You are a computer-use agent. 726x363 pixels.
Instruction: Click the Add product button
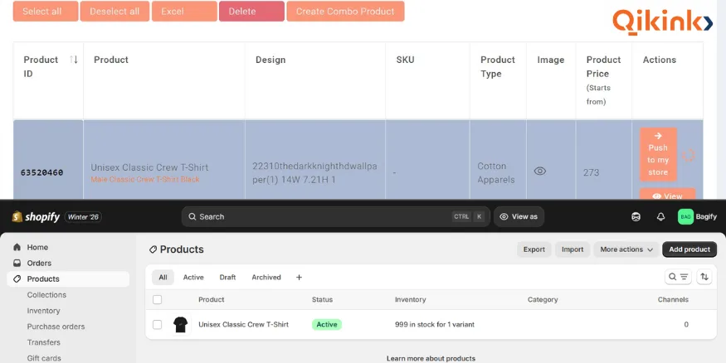click(x=689, y=249)
